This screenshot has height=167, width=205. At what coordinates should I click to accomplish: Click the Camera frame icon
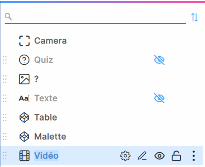[24, 41]
